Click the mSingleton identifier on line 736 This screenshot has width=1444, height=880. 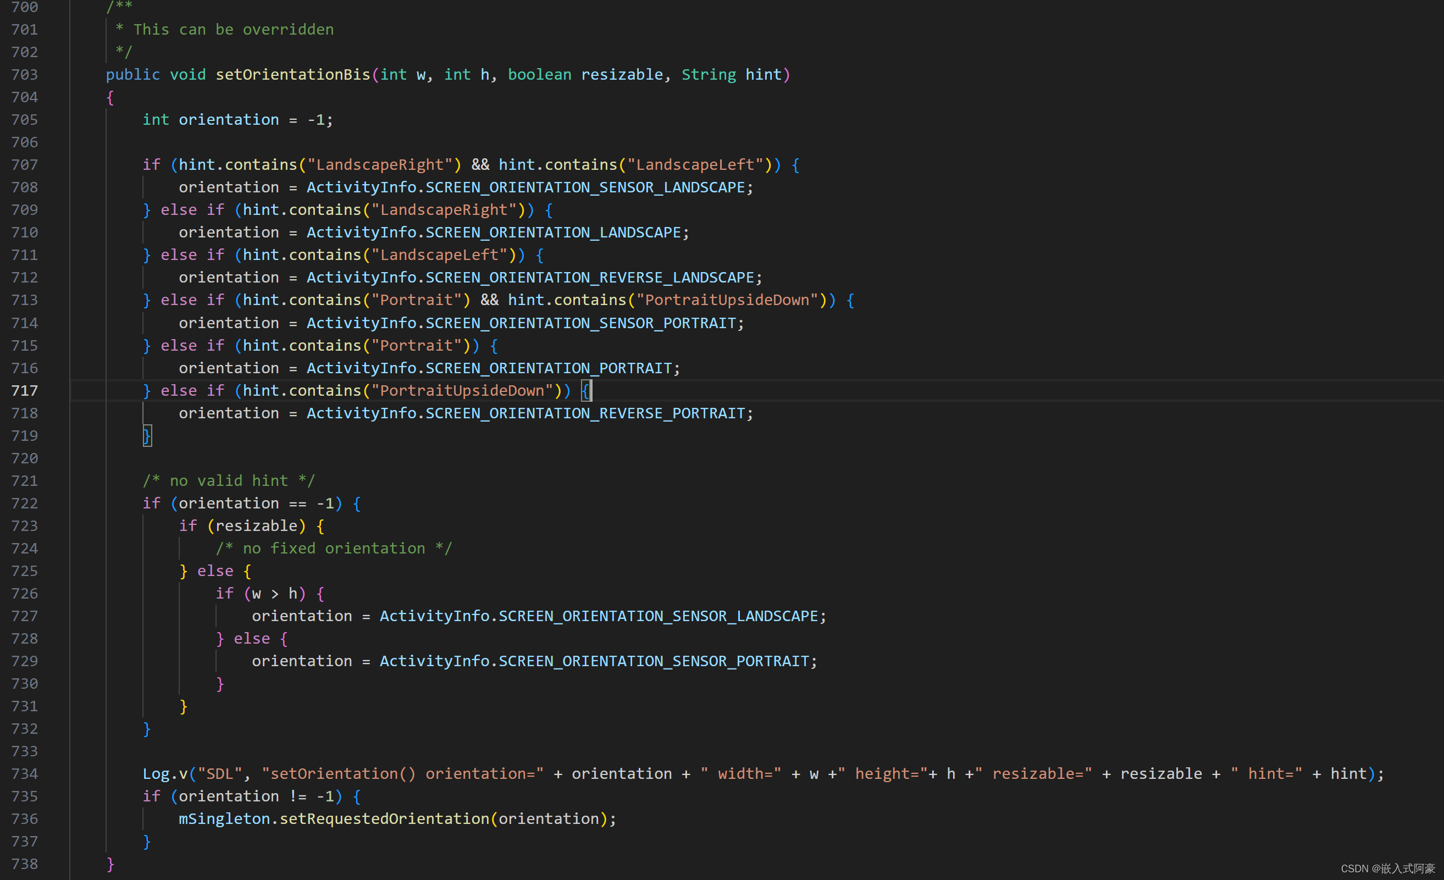coord(223,819)
